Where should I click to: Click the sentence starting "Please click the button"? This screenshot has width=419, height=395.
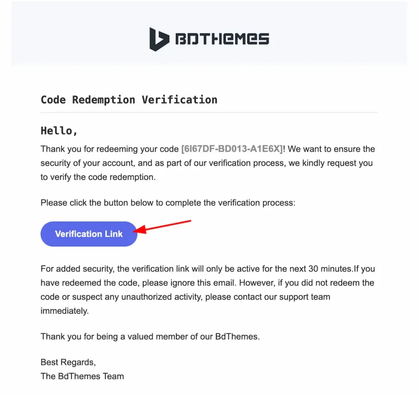click(167, 202)
